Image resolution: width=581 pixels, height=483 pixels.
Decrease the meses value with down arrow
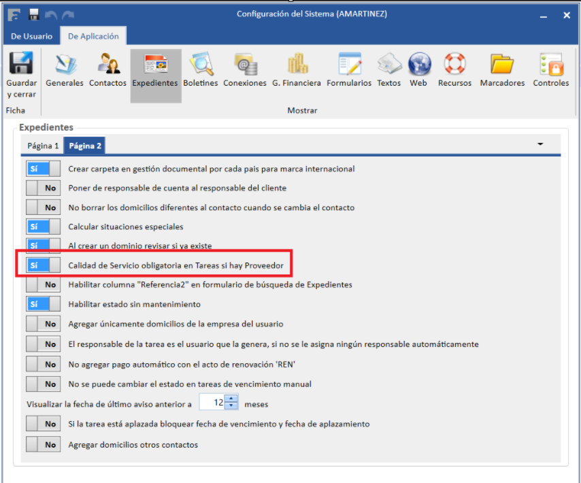[232, 406]
